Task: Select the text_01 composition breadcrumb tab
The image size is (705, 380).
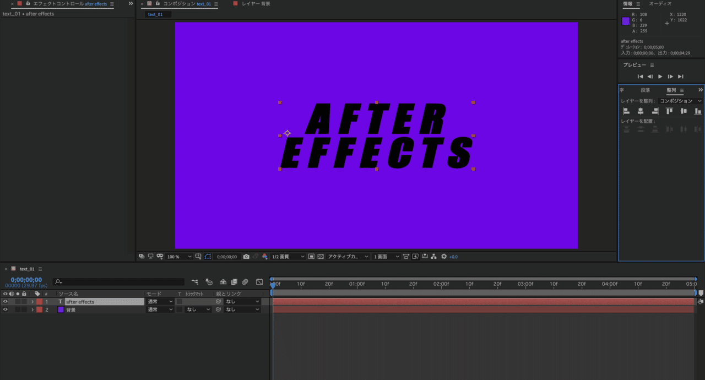Action: coord(155,14)
